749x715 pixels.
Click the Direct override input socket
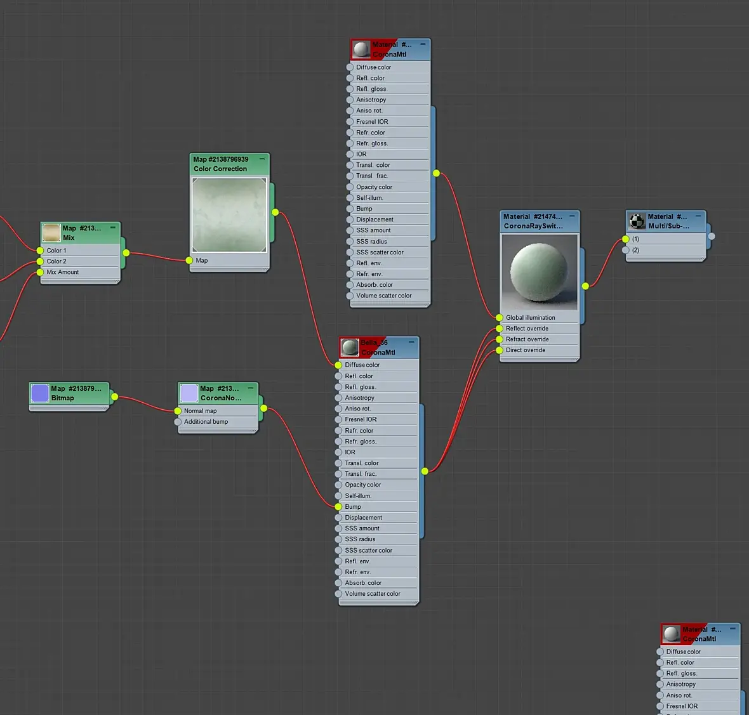pos(499,350)
